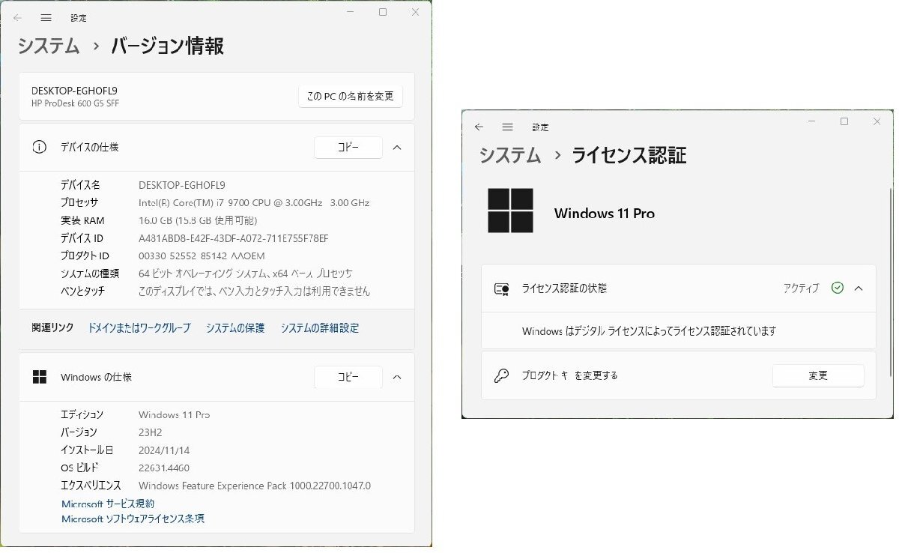Click システム breadcrumb in version info window
The image size is (899, 553).
(49, 46)
